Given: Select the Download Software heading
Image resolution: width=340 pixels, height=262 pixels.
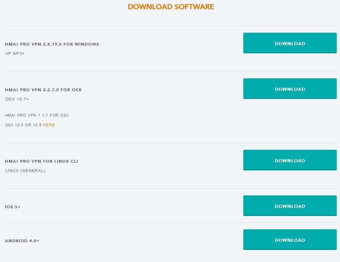Looking at the screenshot, I should tap(171, 7).
